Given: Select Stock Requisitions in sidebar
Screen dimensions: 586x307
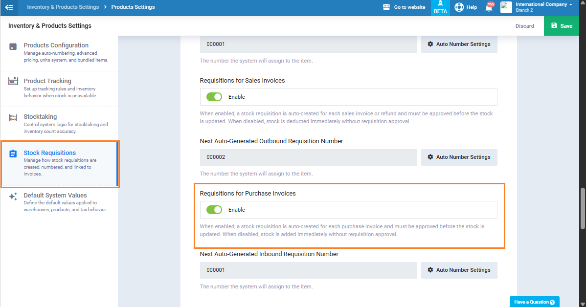Looking at the screenshot, I should (x=49, y=153).
